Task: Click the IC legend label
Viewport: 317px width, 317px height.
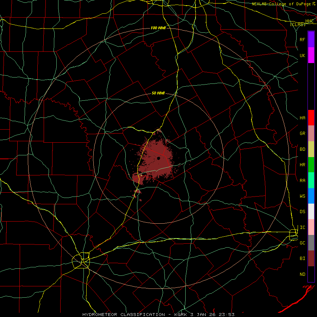Action: point(302,228)
